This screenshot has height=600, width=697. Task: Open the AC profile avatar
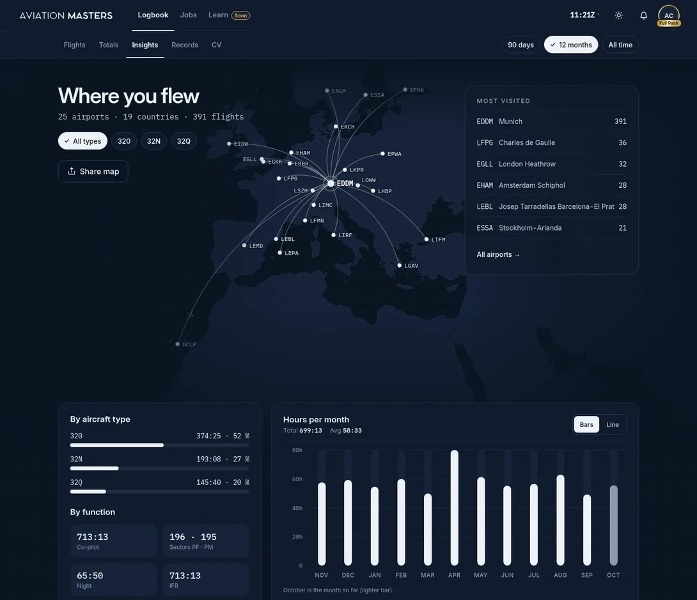669,15
